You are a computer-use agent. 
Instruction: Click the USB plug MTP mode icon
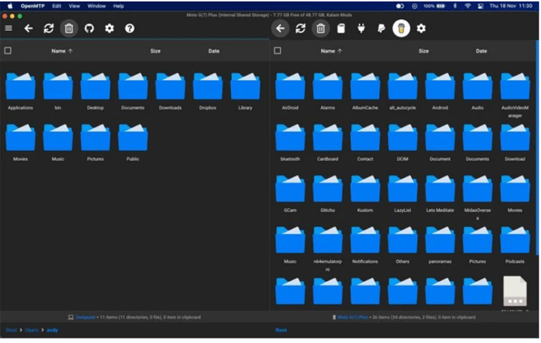[361, 28]
